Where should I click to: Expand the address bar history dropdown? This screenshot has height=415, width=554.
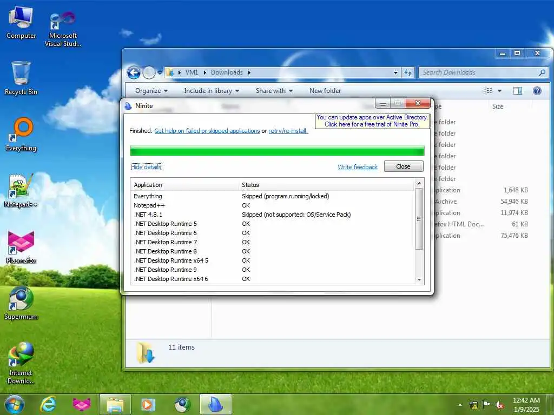click(395, 73)
